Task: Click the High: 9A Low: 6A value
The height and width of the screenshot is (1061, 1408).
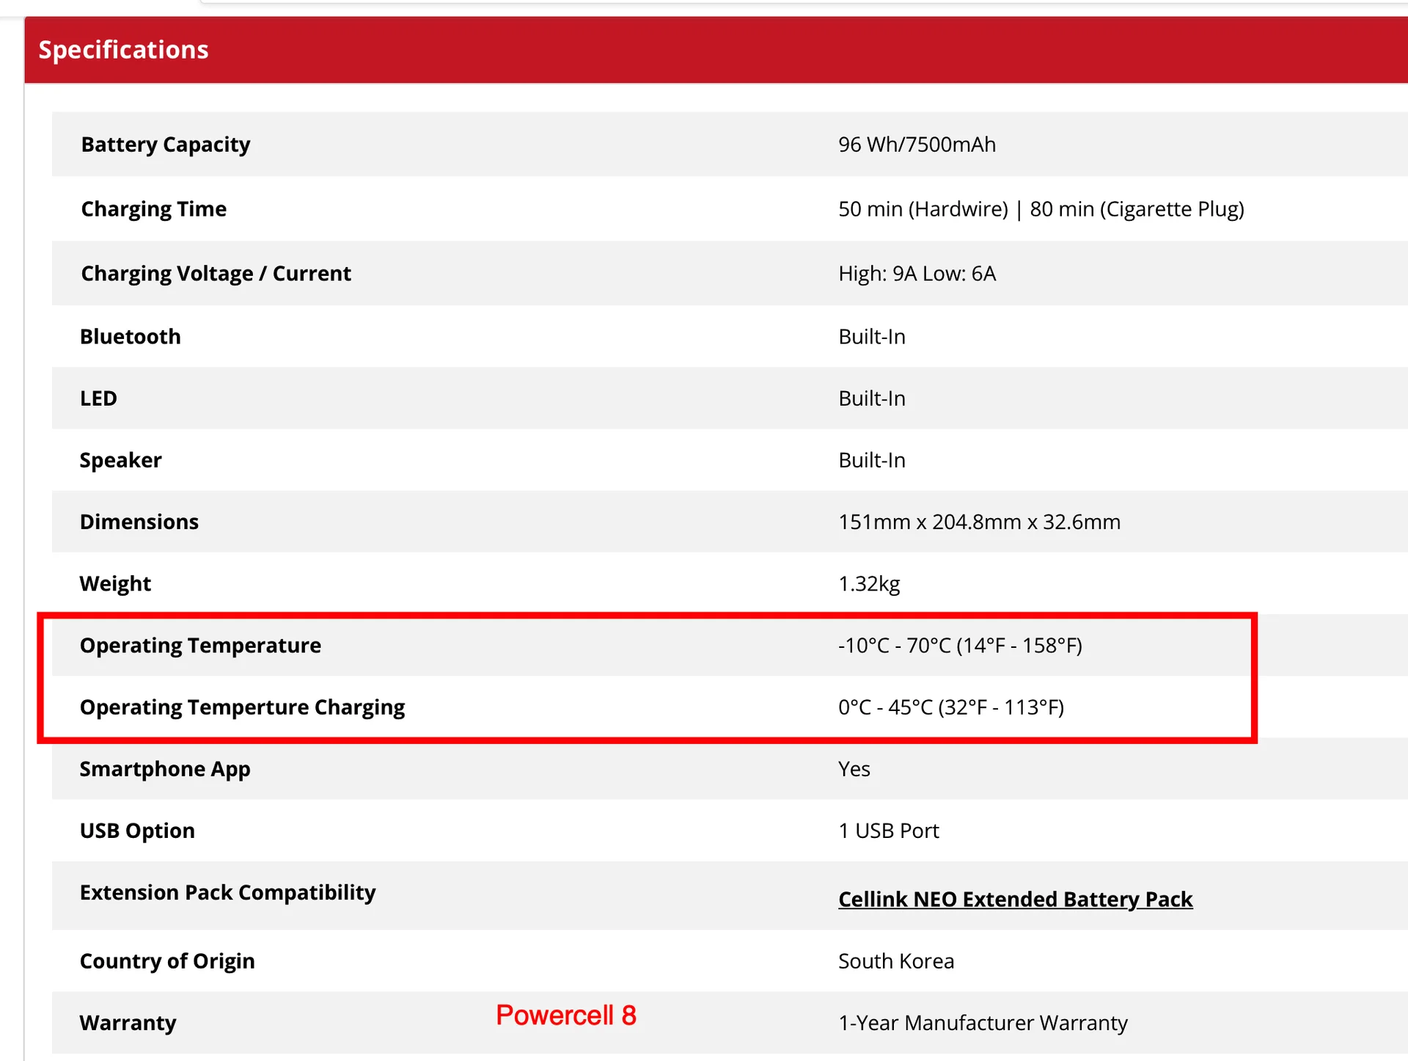Action: pos(917,274)
